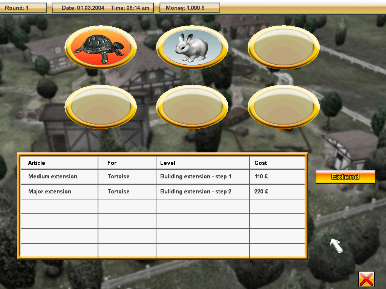Click the Article column header
The image size is (386, 289).
(x=37, y=163)
